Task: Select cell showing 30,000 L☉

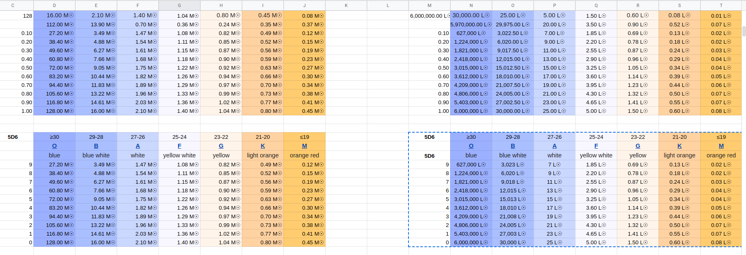Action: [x=513, y=242]
